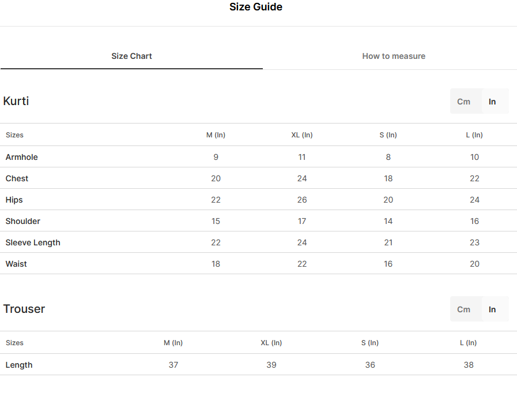Open the How to measure tab
Screen dimensions: 517x396
(x=394, y=56)
